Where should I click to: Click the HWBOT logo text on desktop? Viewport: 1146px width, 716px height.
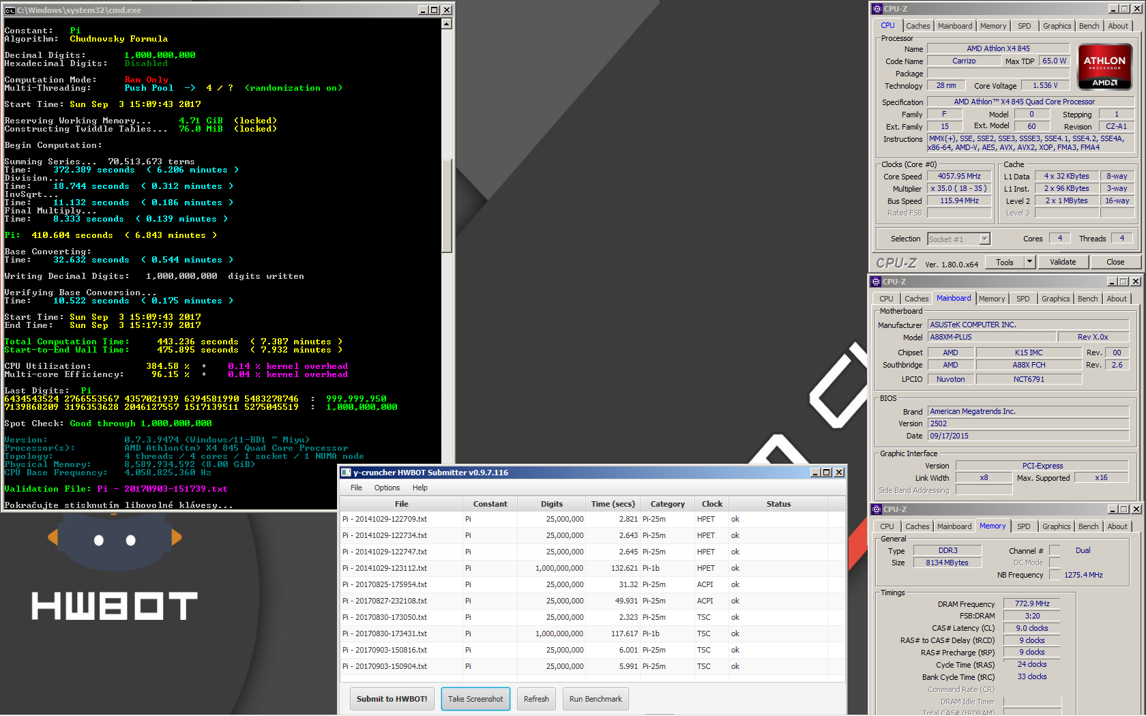click(x=115, y=606)
